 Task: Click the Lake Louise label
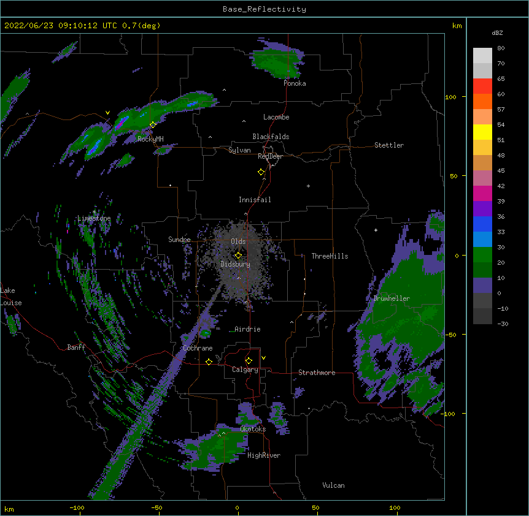11,297
